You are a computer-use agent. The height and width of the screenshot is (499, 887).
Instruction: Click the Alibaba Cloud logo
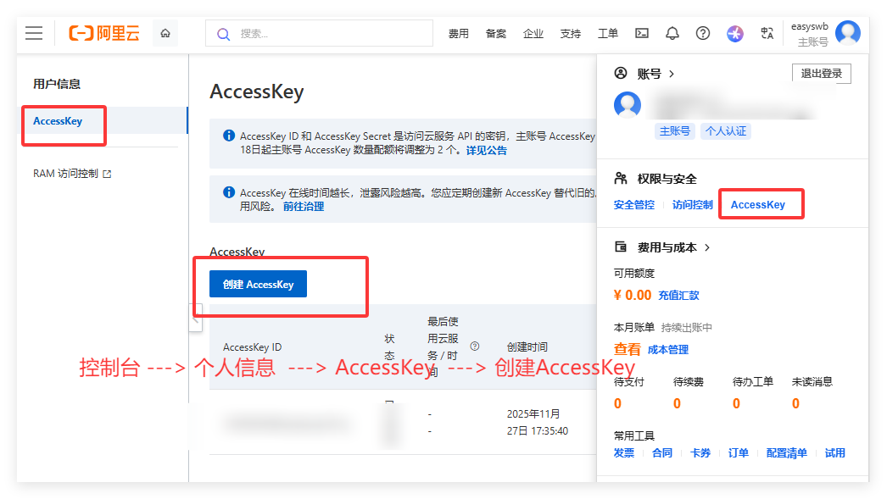tap(104, 33)
